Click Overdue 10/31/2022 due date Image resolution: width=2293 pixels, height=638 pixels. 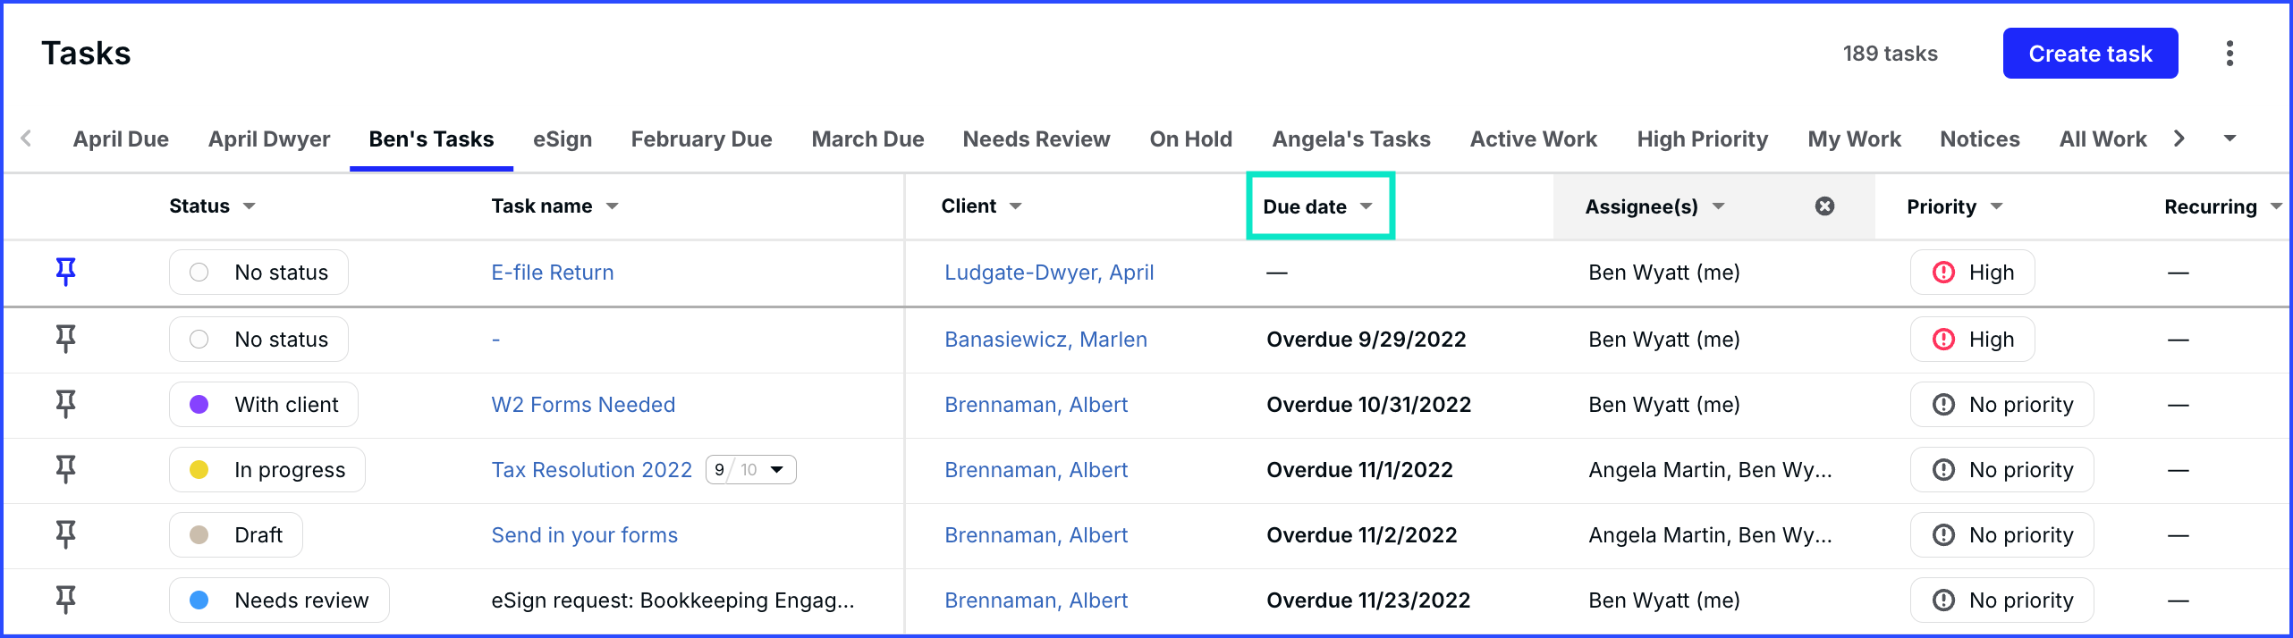point(1368,404)
